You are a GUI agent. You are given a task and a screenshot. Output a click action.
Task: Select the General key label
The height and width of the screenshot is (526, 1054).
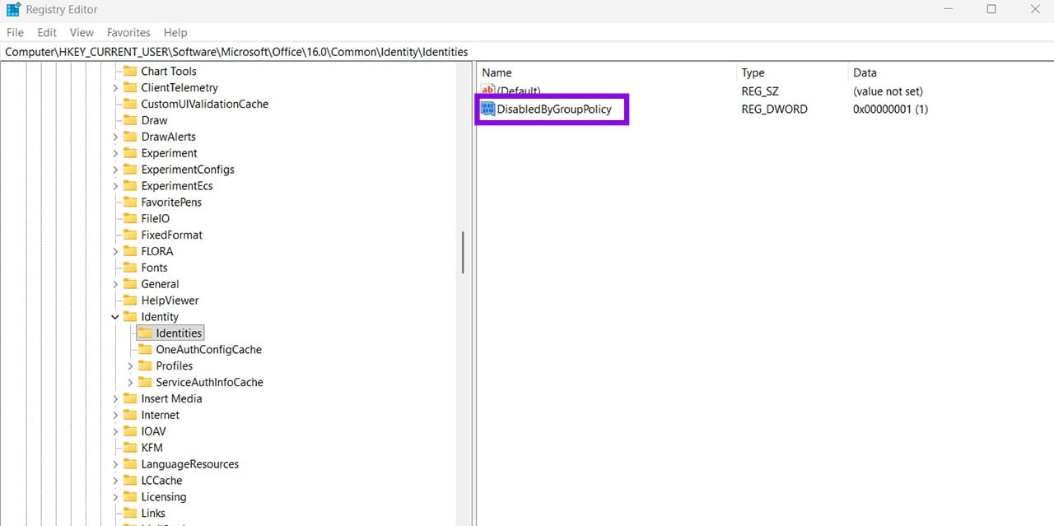pos(160,284)
